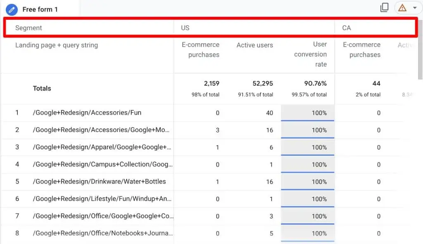Sort by the Active users column

tap(254, 45)
